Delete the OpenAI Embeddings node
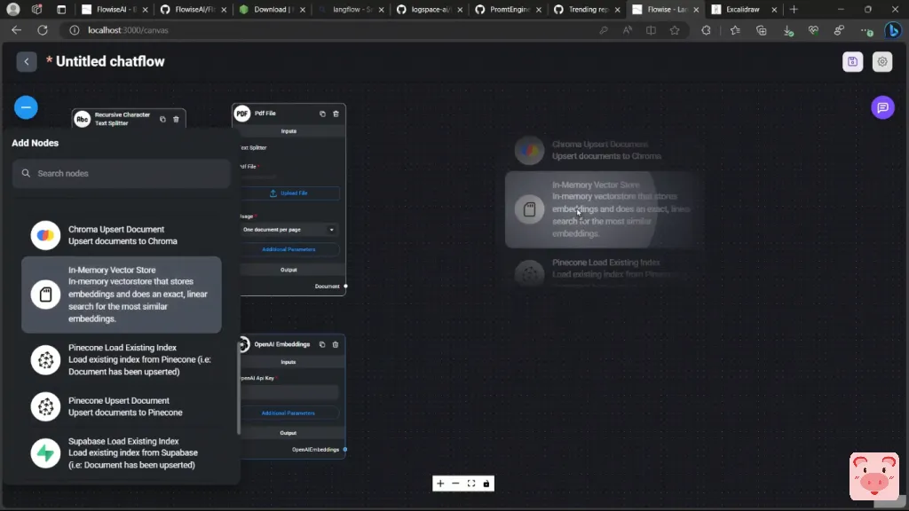 335,345
